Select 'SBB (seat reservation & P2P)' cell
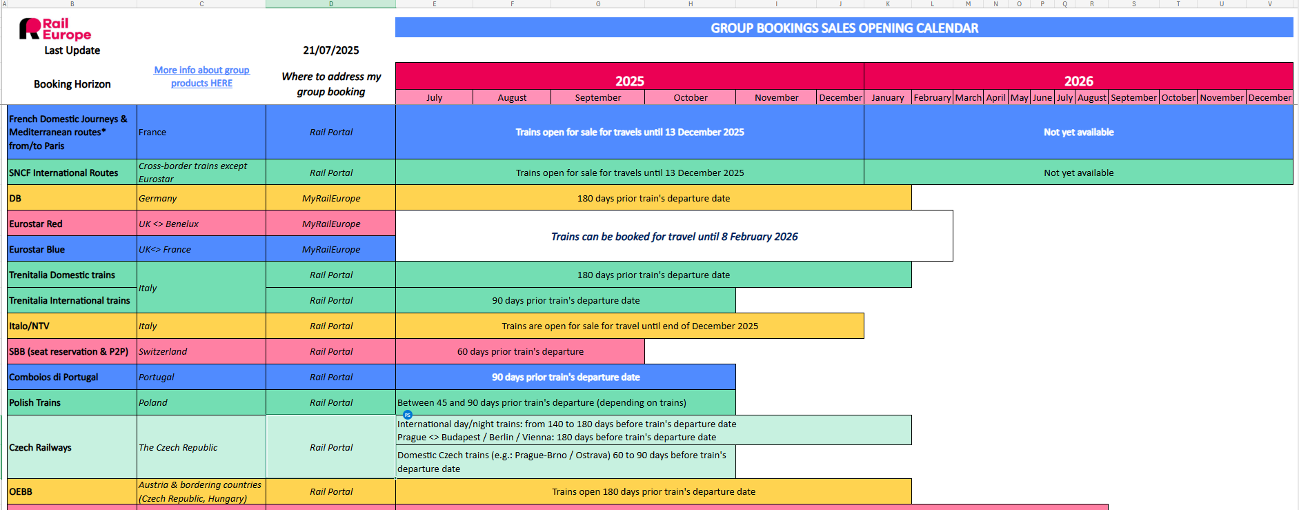Viewport: 1299px width, 510px height. [72, 351]
